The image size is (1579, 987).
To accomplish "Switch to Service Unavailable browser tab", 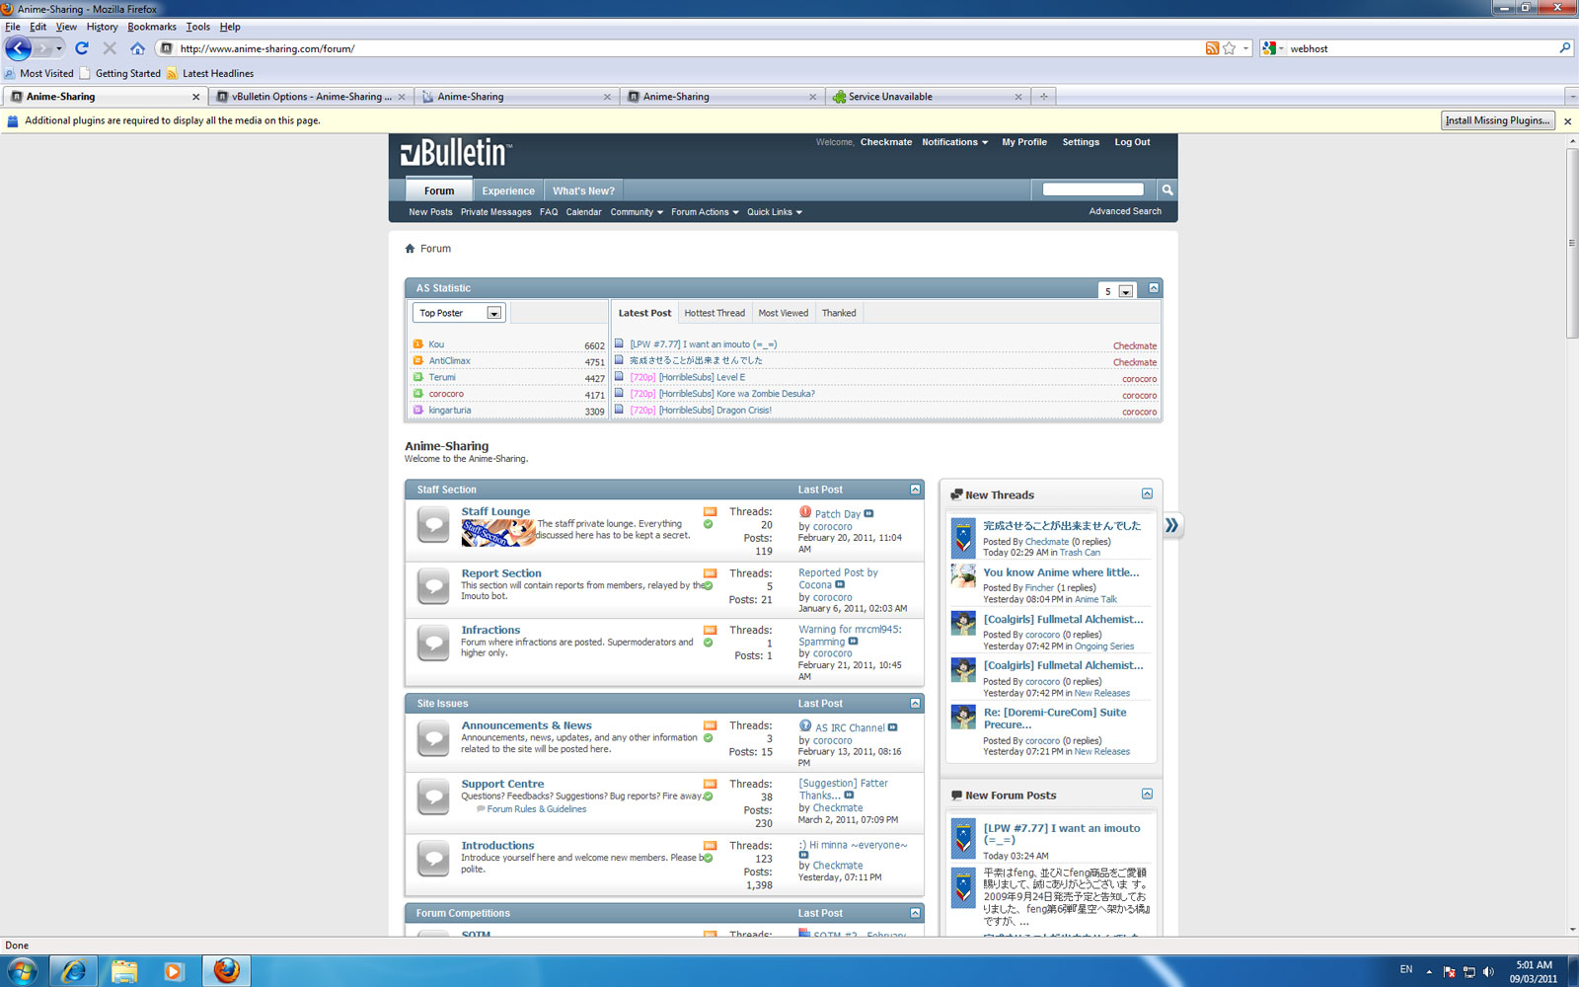I will tap(928, 97).
